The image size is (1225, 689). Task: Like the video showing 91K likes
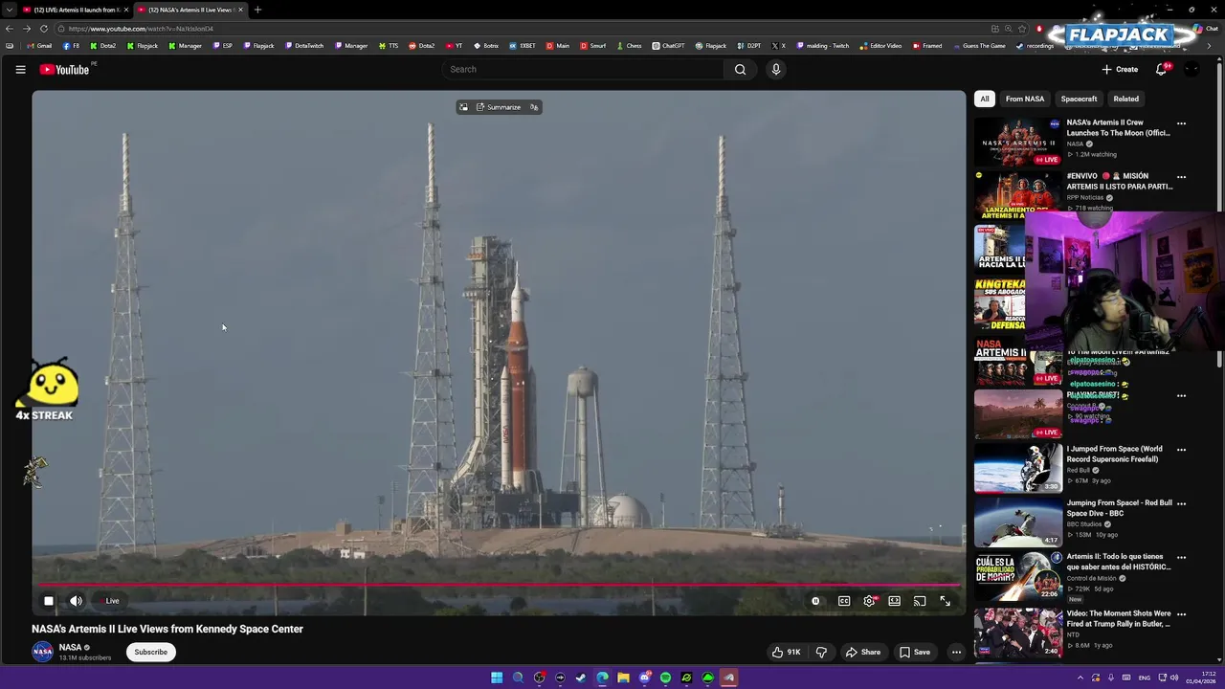pos(786,652)
